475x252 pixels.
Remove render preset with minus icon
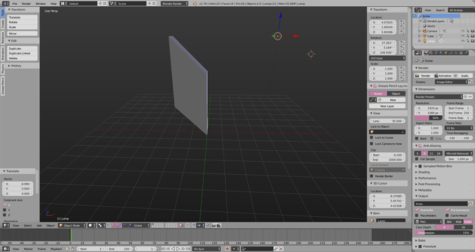(470, 97)
